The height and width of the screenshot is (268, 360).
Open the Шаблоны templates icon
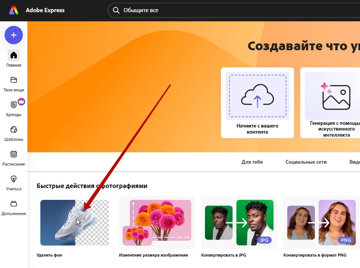click(x=14, y=129)
